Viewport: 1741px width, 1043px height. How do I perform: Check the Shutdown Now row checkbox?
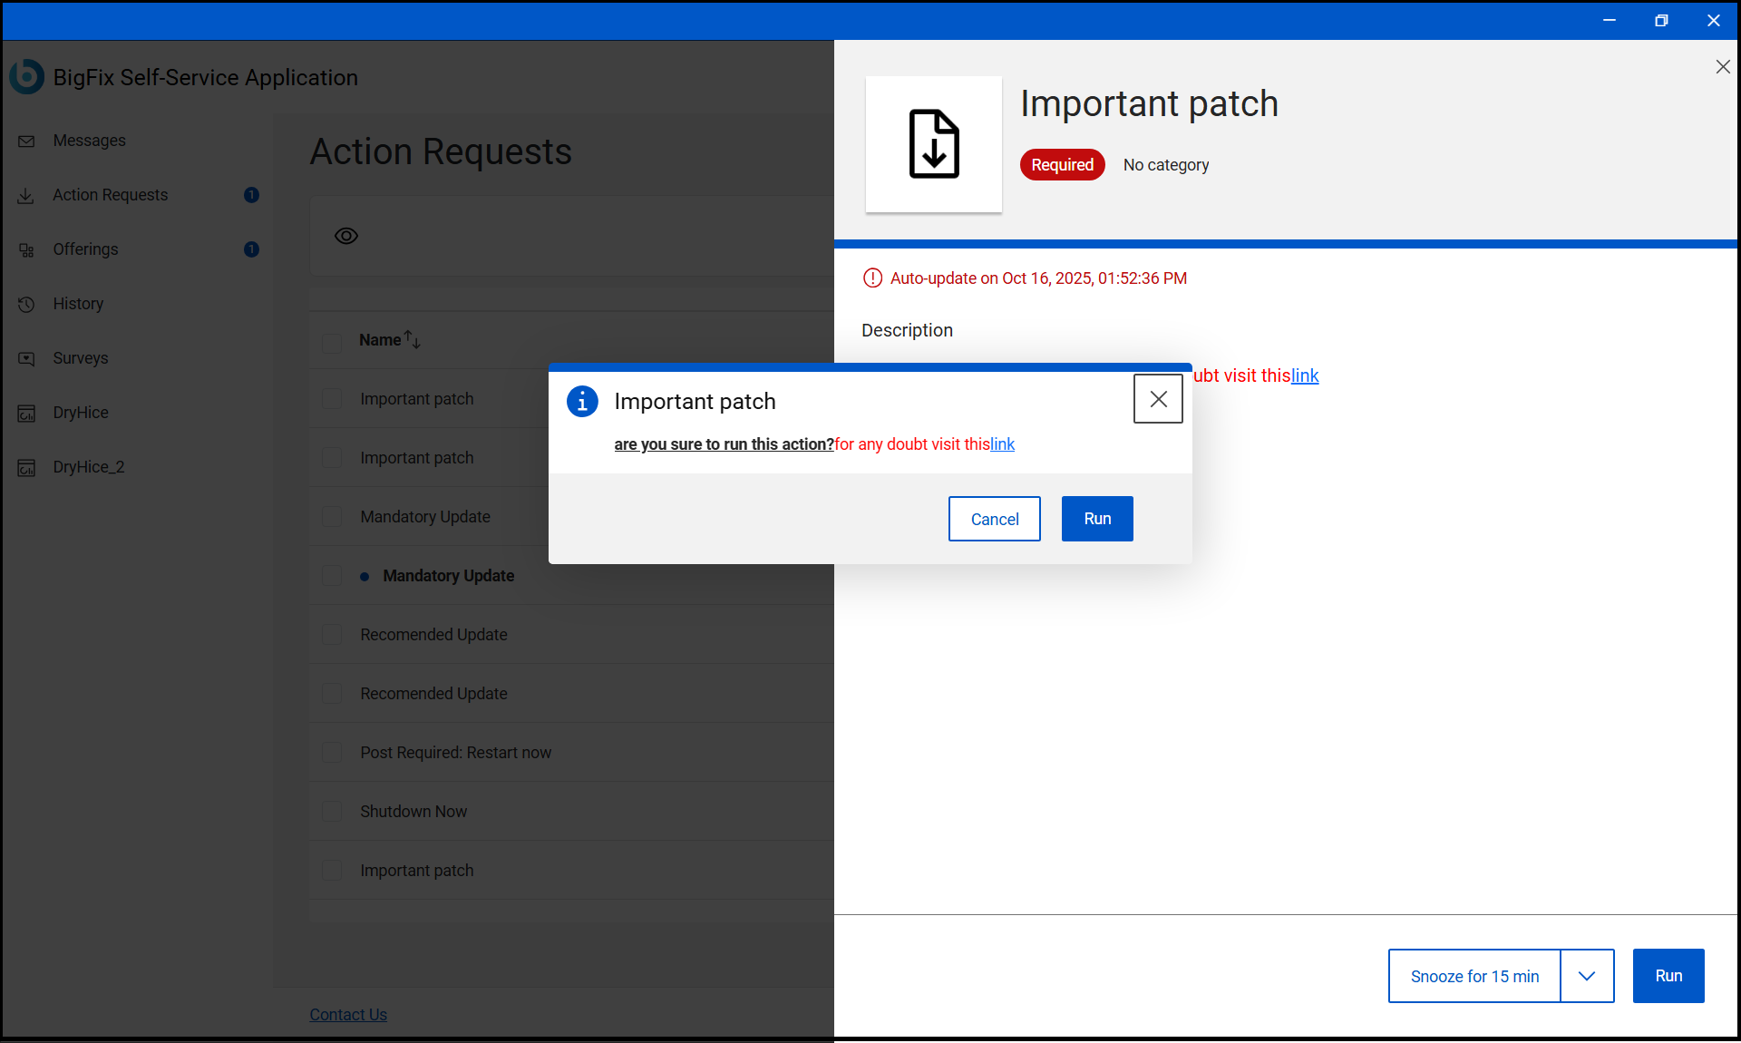(333, 812)
